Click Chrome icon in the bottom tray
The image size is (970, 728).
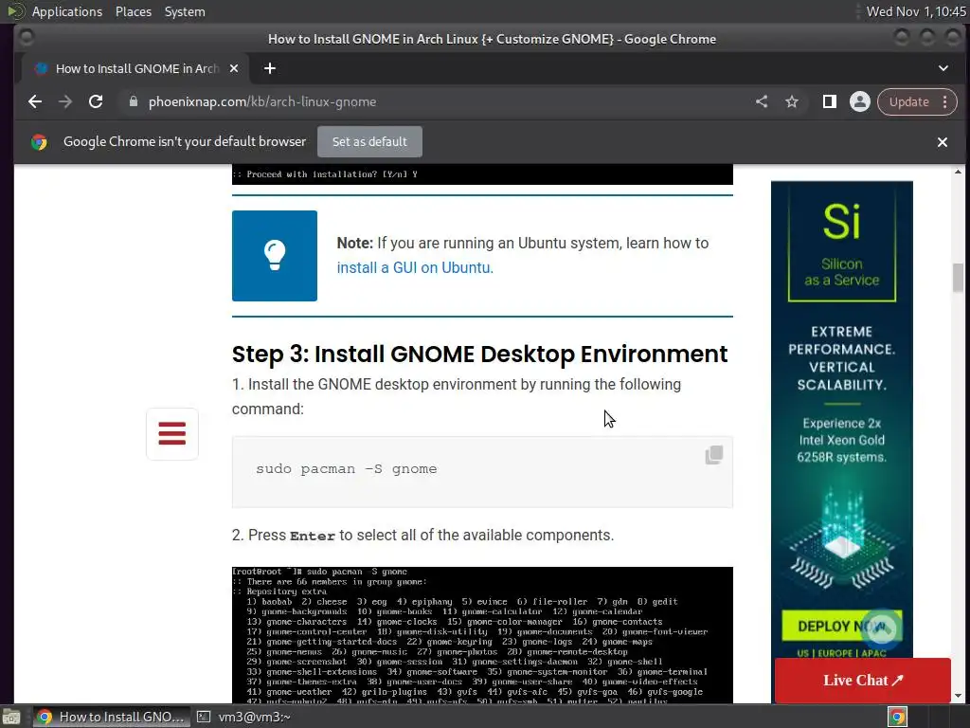(x=898, y=717)
